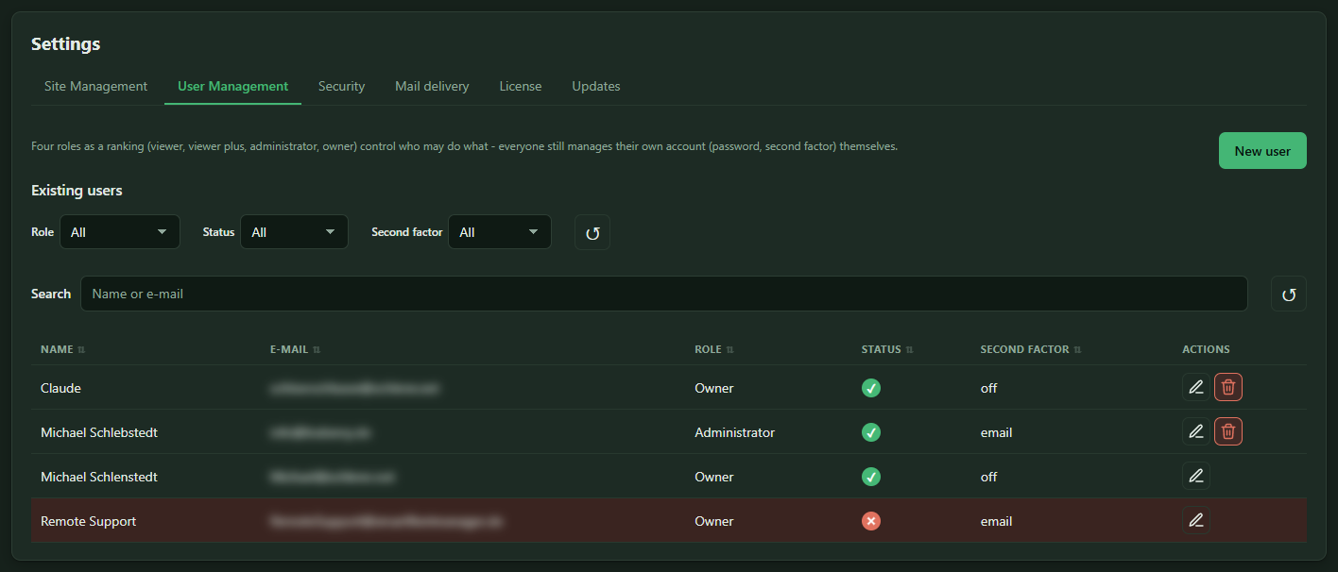1338x572 pixels.
Task: Edit Michael Schlebstedt's account
Action: (x=1196, y=431)
